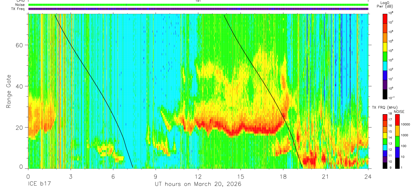Click x-axis tick label "18"

tap(283, 176)
